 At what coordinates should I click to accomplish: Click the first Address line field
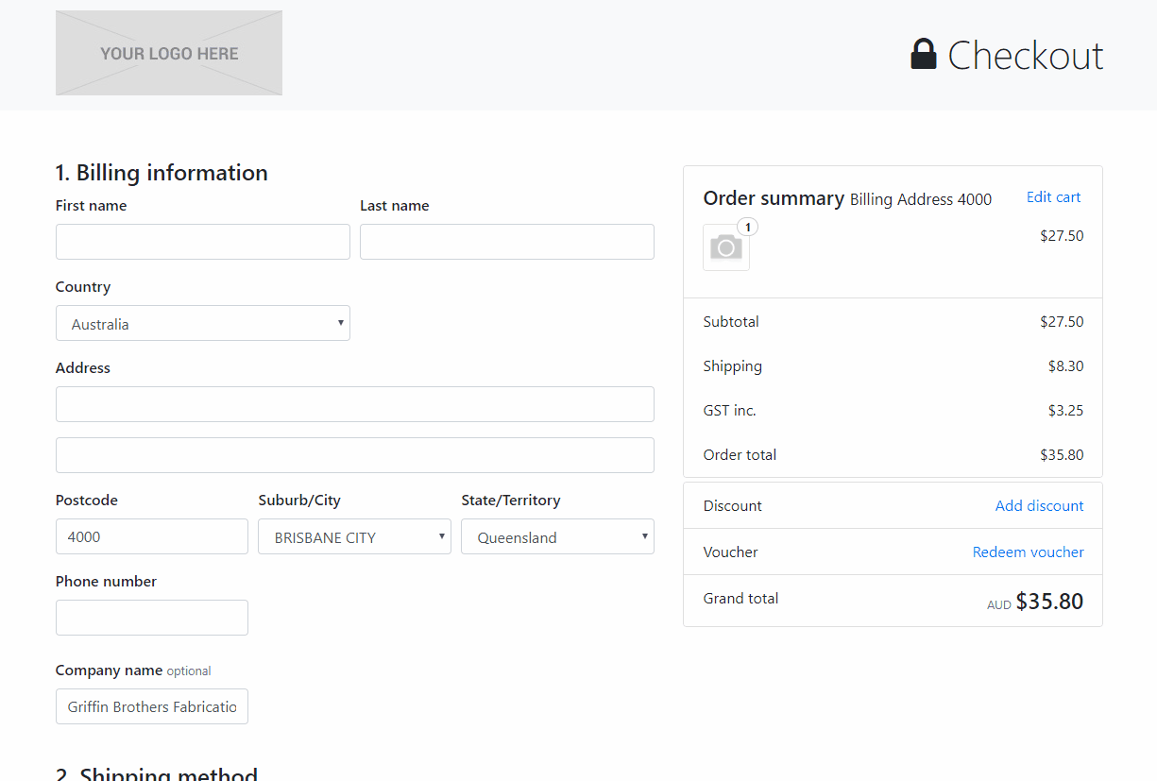(355, 404)
